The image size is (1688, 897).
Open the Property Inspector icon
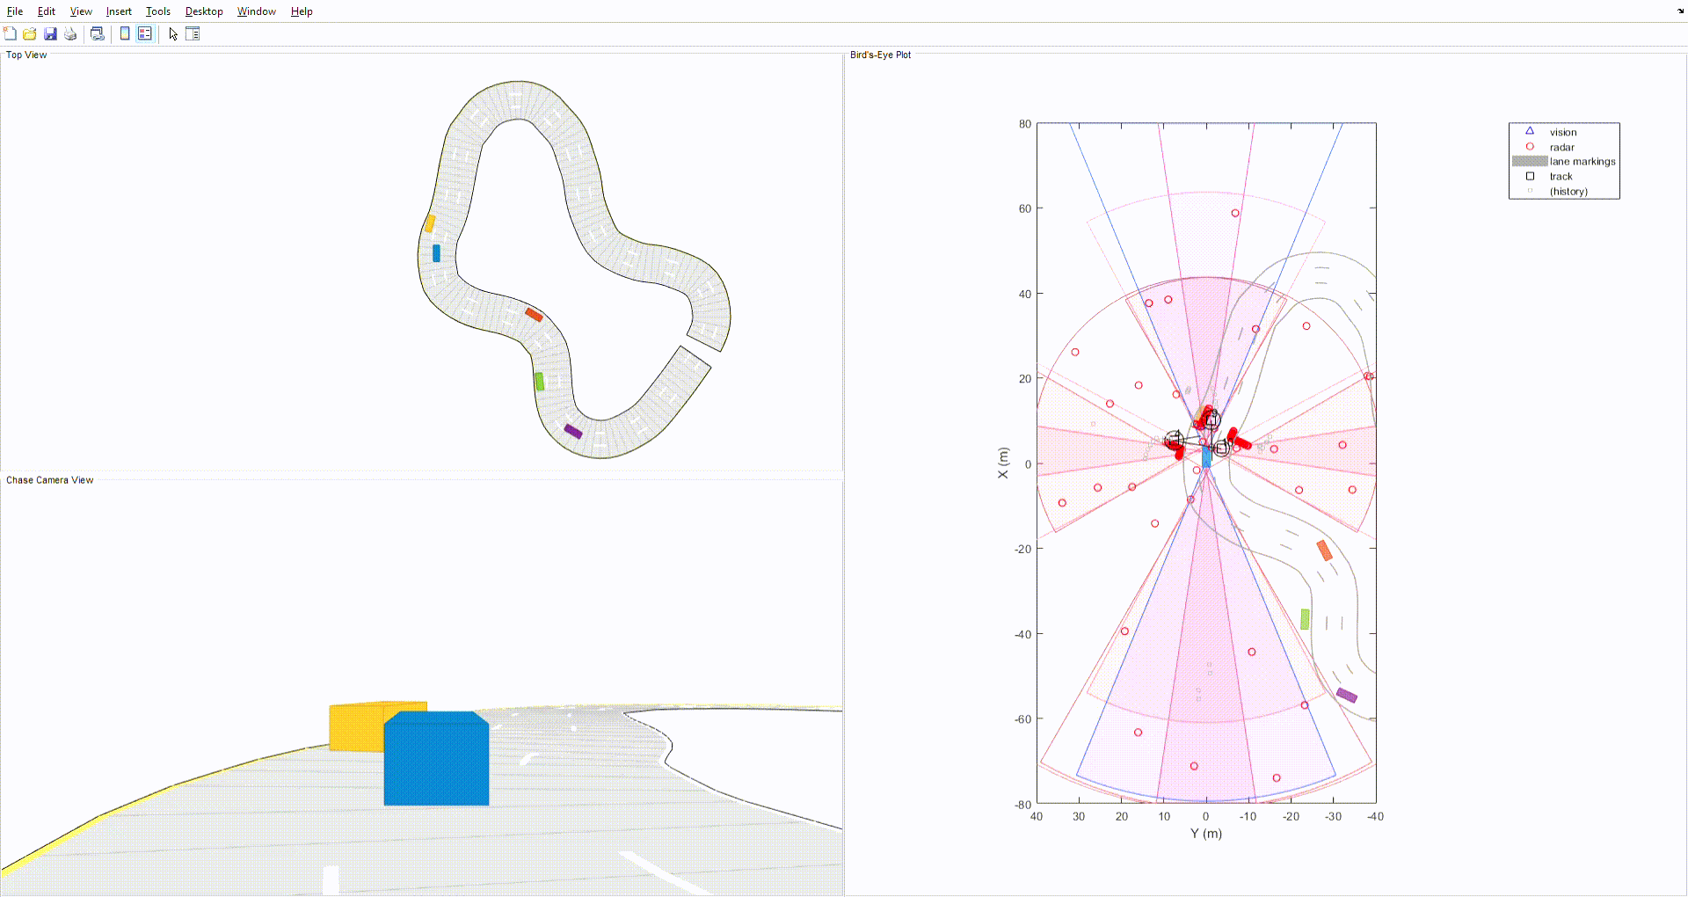(193, 33)
